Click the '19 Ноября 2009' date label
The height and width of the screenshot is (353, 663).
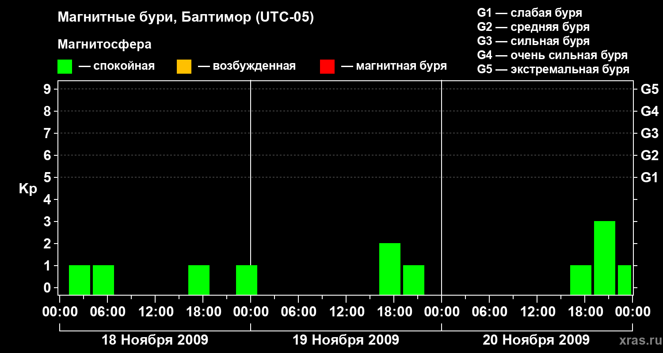pos(346,340)
